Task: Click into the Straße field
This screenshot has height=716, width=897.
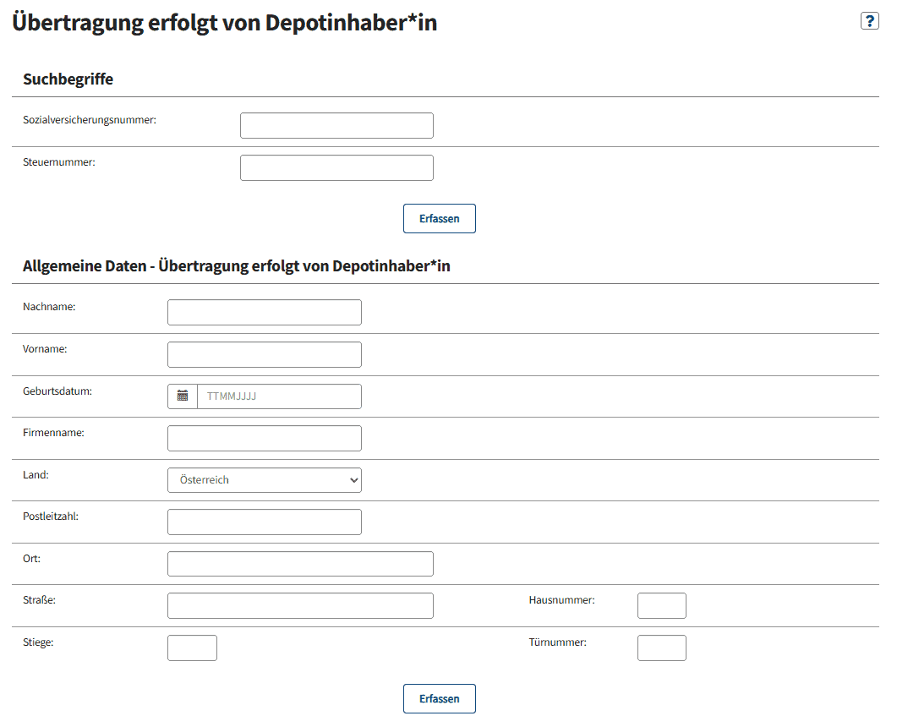Action: [x=300, y=605]
